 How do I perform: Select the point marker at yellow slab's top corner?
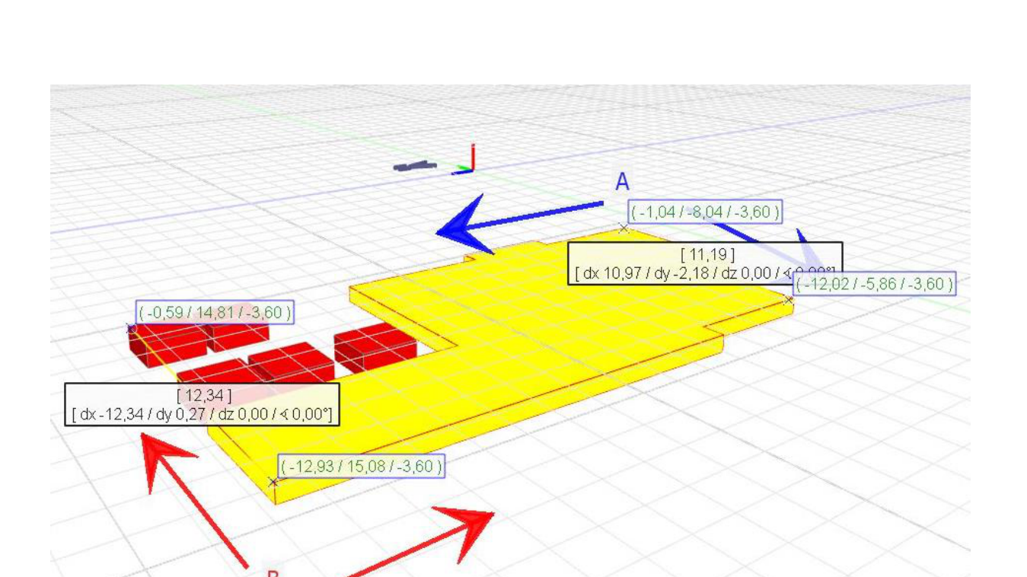624,228
